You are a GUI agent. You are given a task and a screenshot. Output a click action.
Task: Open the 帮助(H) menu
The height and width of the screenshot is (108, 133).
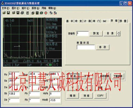pyautogui.click(x=52, y=8)
